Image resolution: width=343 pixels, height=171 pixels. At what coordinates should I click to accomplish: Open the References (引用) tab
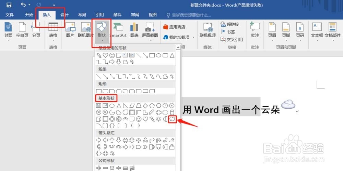(x=100, y=15)
